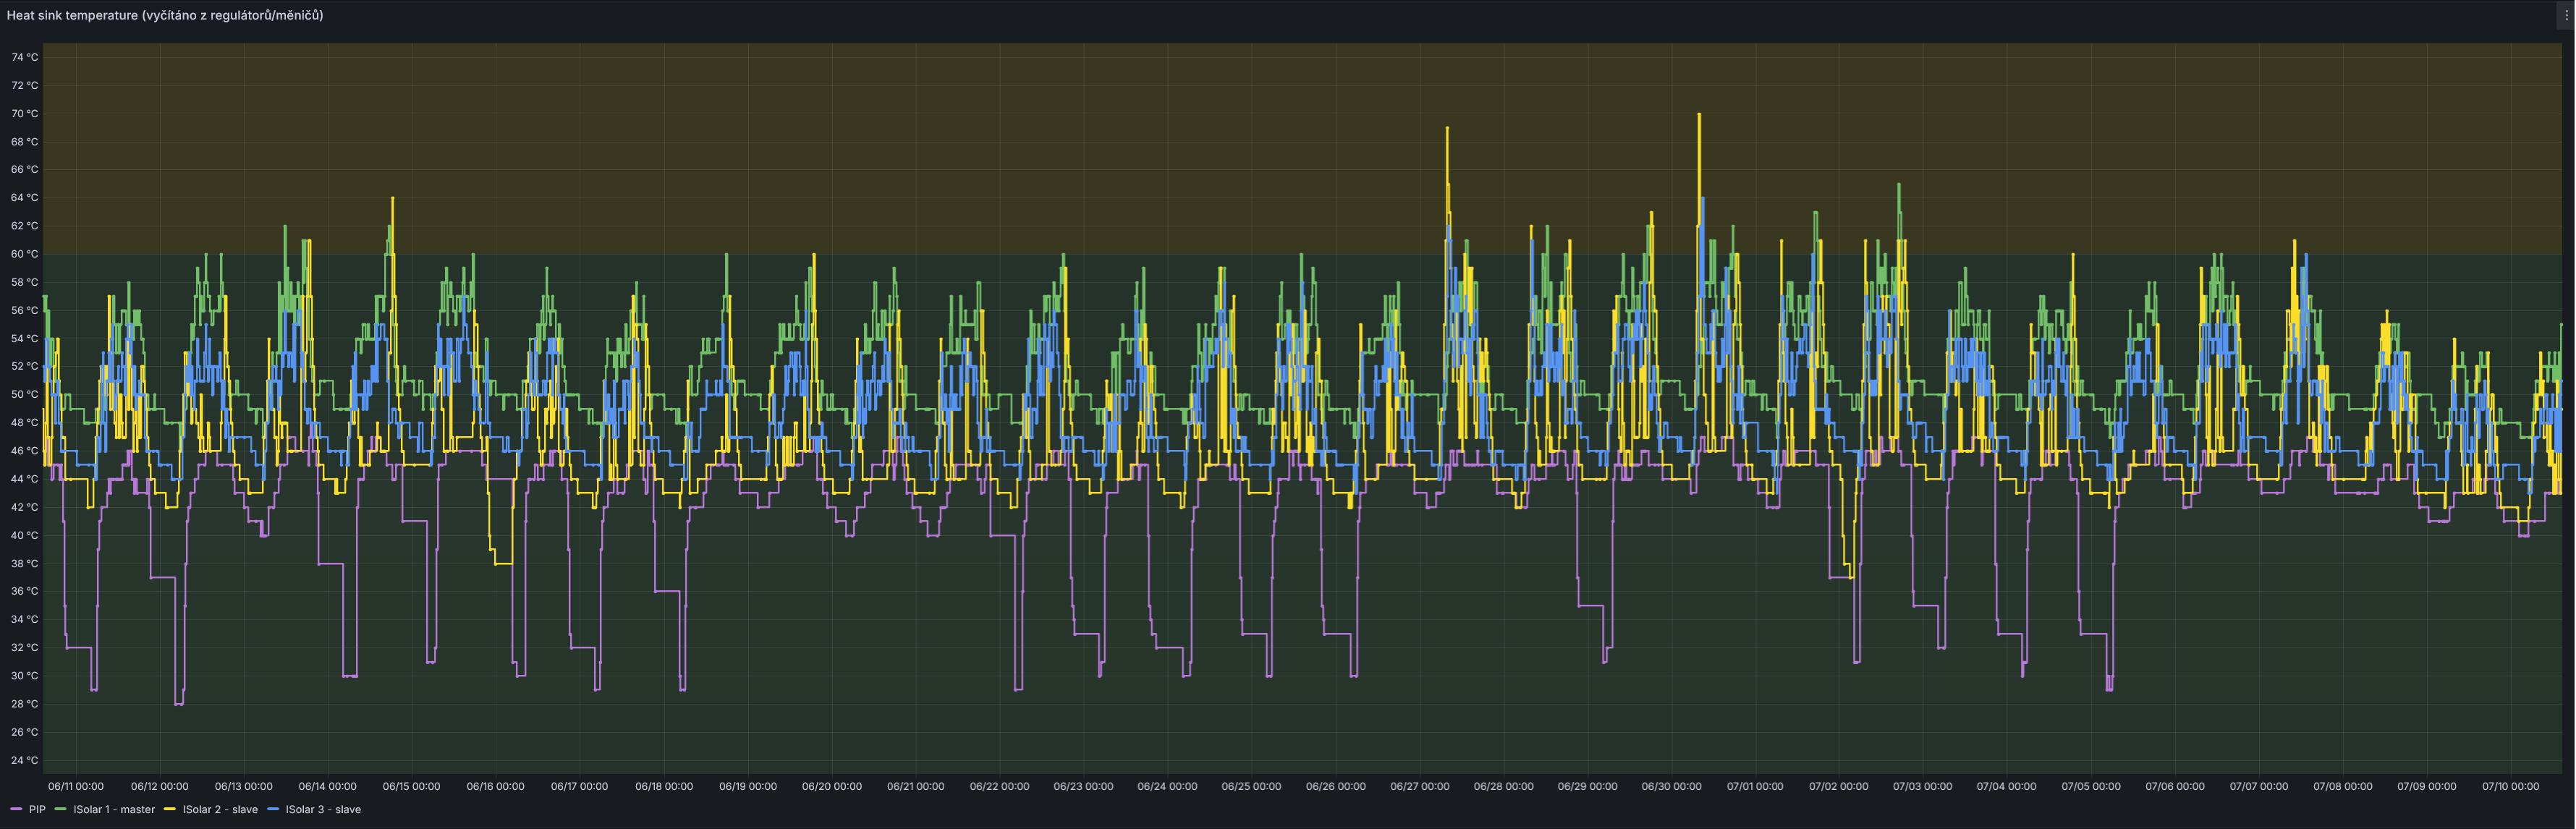The image size is (2576, 829).
Task: Click the 24 °C y-axis label
Action: tap(24, 760)
